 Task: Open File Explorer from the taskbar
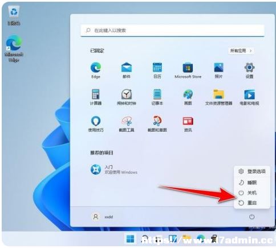point(186,239)
